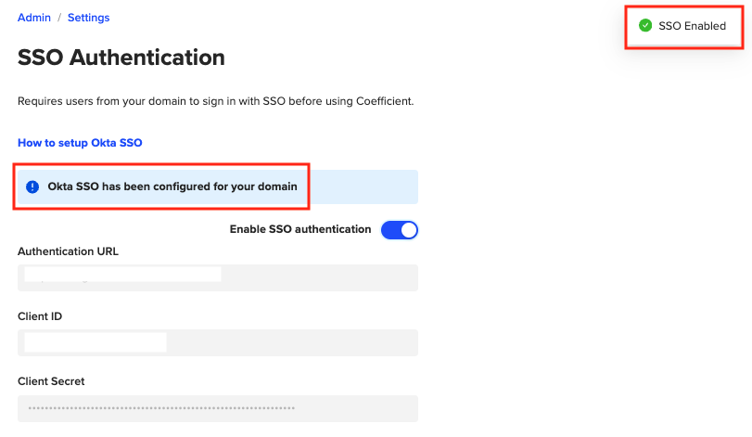Click the slash separator between Admin and Settings
752x437 pixels.
tap(59, 18)
